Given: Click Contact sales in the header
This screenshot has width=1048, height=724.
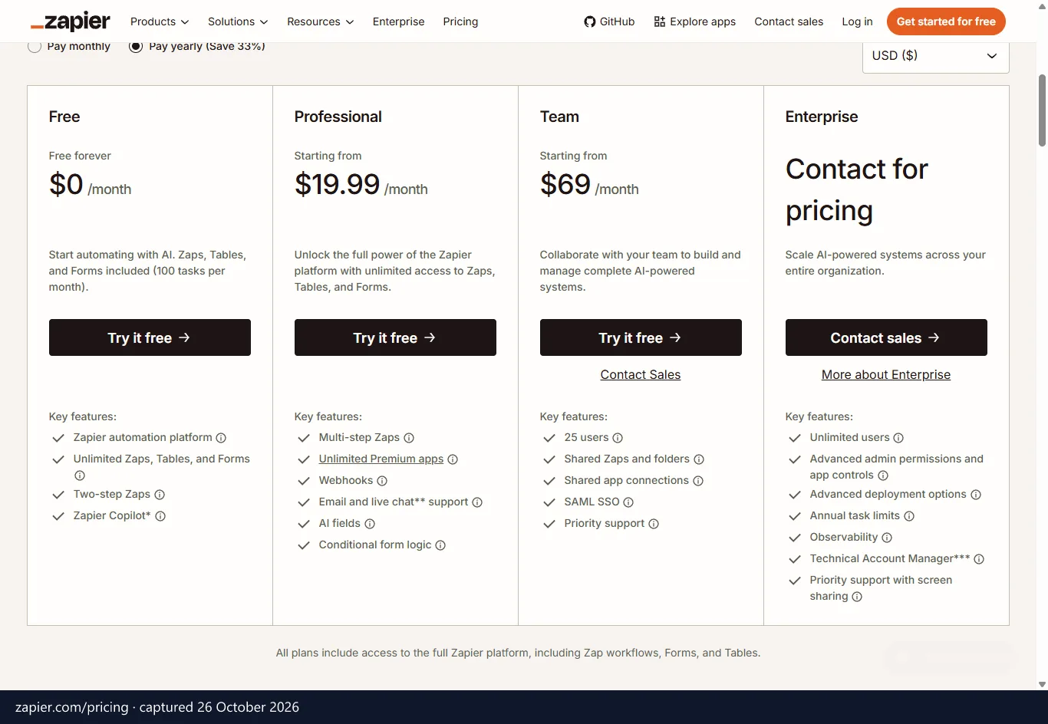Looking at the screenshot, I should (789, 21).
